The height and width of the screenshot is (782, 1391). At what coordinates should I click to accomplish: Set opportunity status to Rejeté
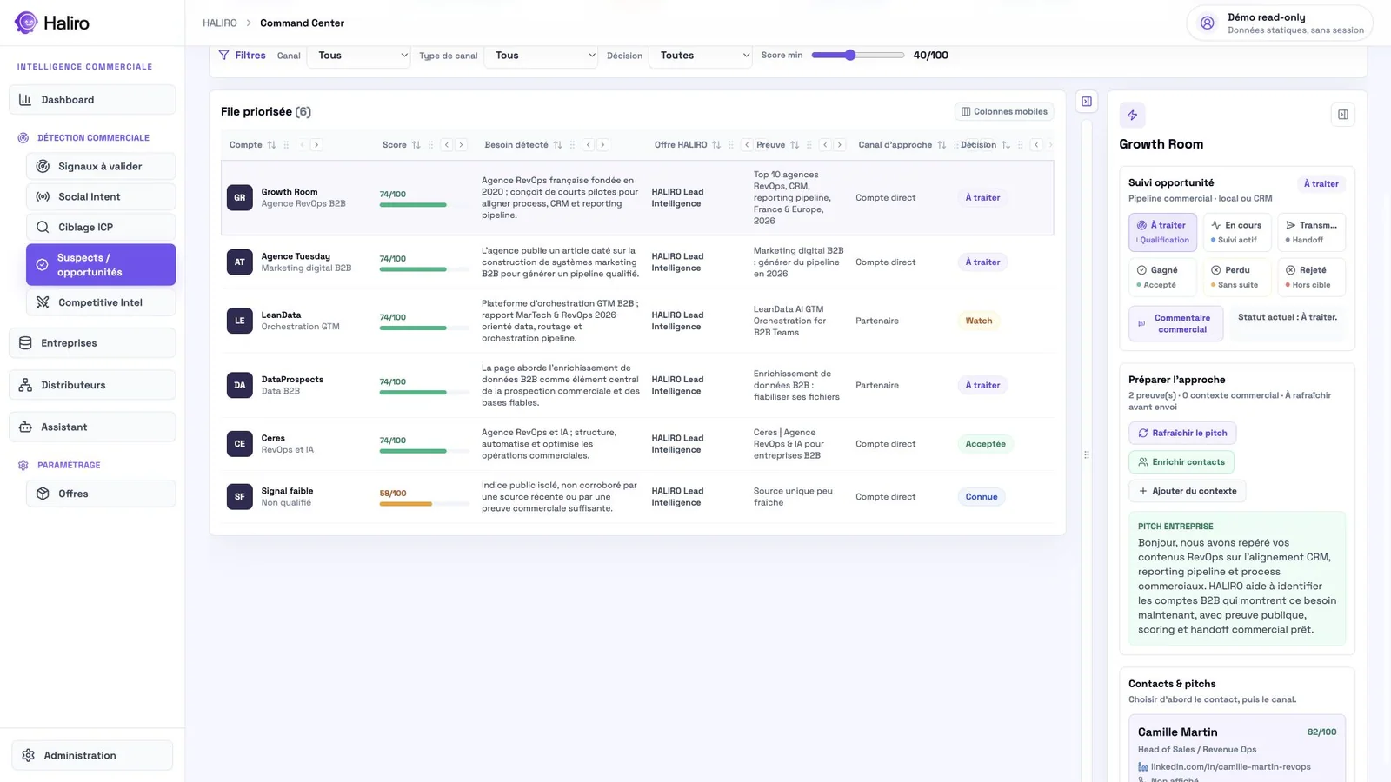(x=1312, y=277)
